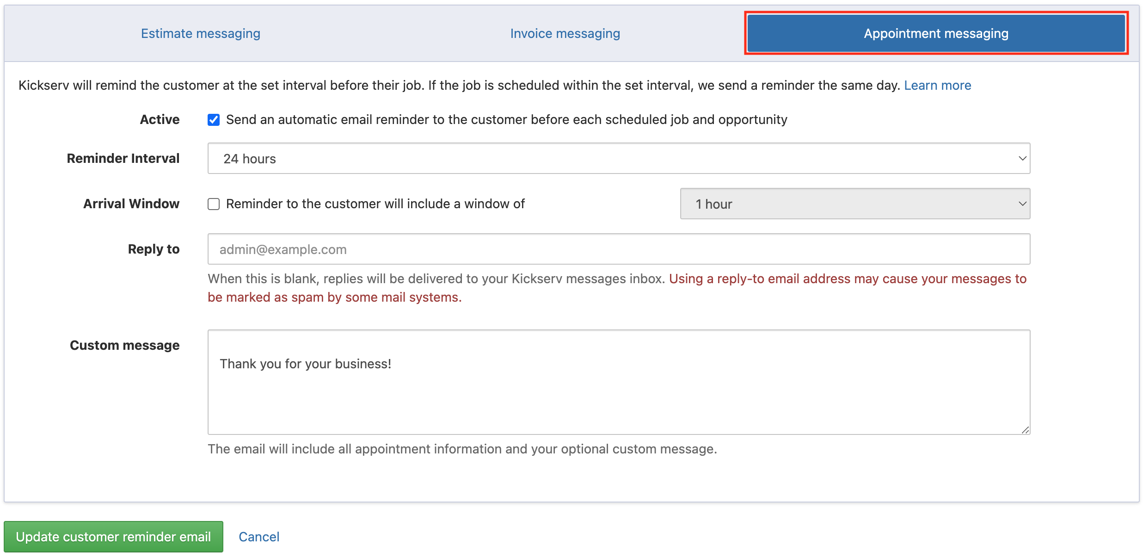
Task: Select the Appointment messaging tab
Action: [x=936, y=33]
